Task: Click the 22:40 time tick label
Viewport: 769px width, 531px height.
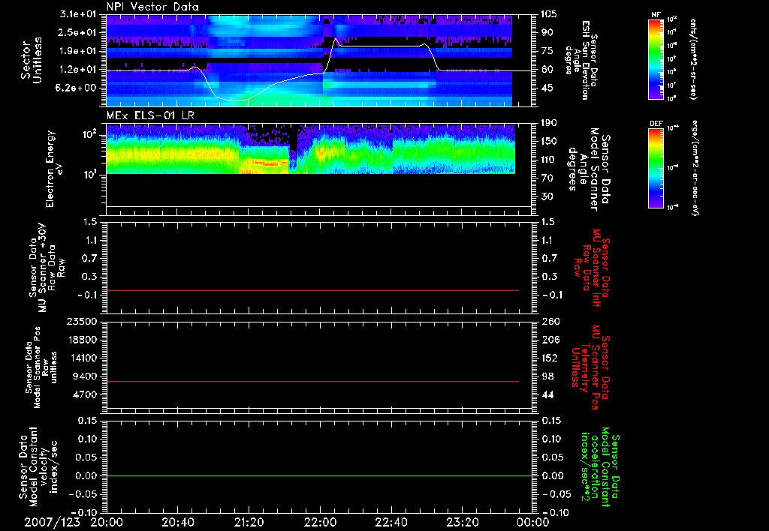Action: pos(393,521)
